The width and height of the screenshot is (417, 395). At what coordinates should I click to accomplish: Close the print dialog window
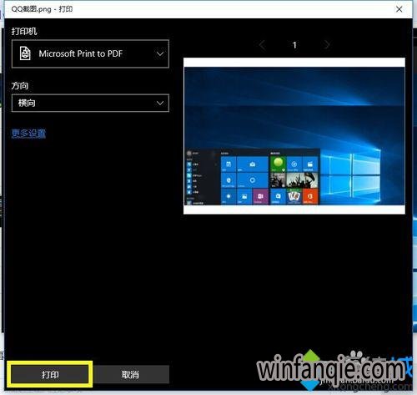pos(399,9)
